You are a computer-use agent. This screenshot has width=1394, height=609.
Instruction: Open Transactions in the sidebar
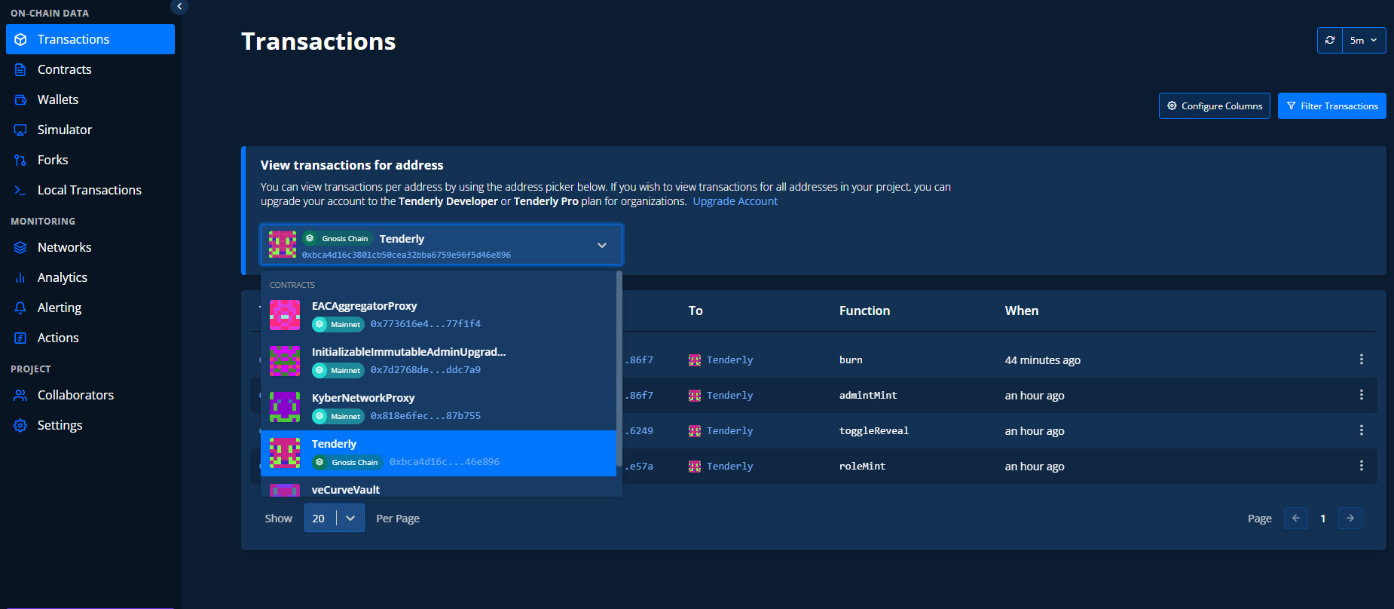pos(90,39)
